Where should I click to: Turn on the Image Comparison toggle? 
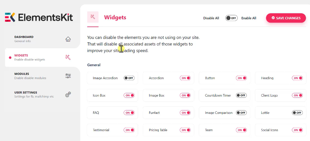(241, 113)
